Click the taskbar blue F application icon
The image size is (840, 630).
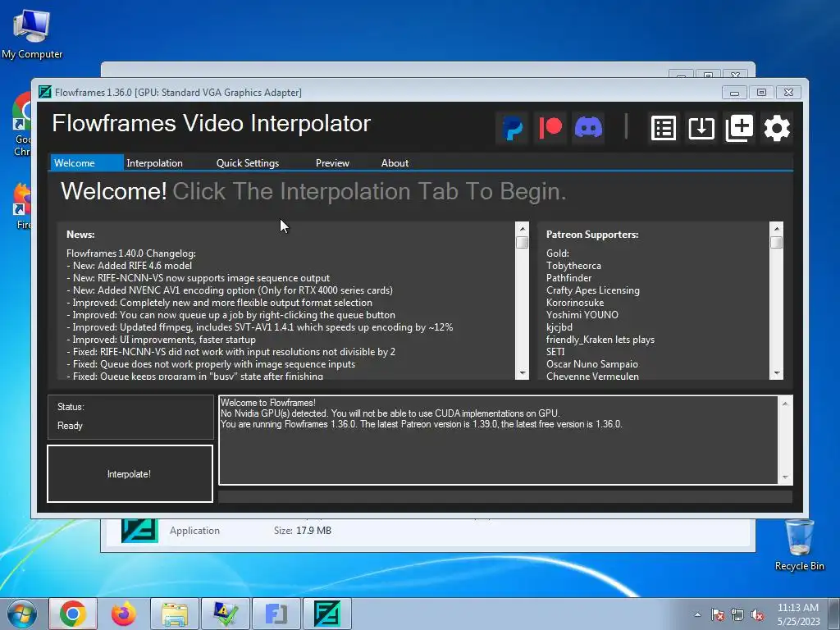tap(276, 614)
